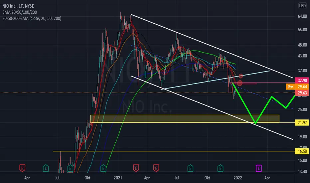The width and height of the screenshot is (310, 183).
Task: Click the 43.00 value on price axis
Action: (302, 56)
